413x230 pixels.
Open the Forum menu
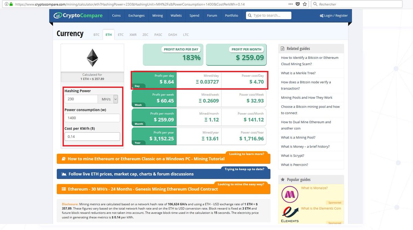[x=212, y=15]
